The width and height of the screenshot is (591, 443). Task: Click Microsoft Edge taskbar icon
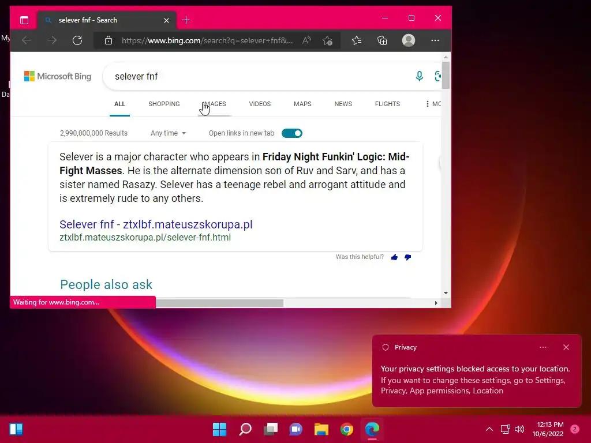pos(372,429)
